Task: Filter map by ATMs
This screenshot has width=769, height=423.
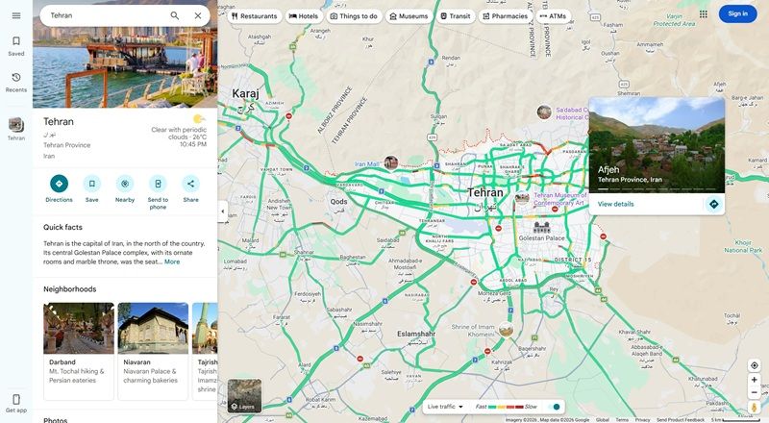Action: pyautogui.click(x=554, y=16)
